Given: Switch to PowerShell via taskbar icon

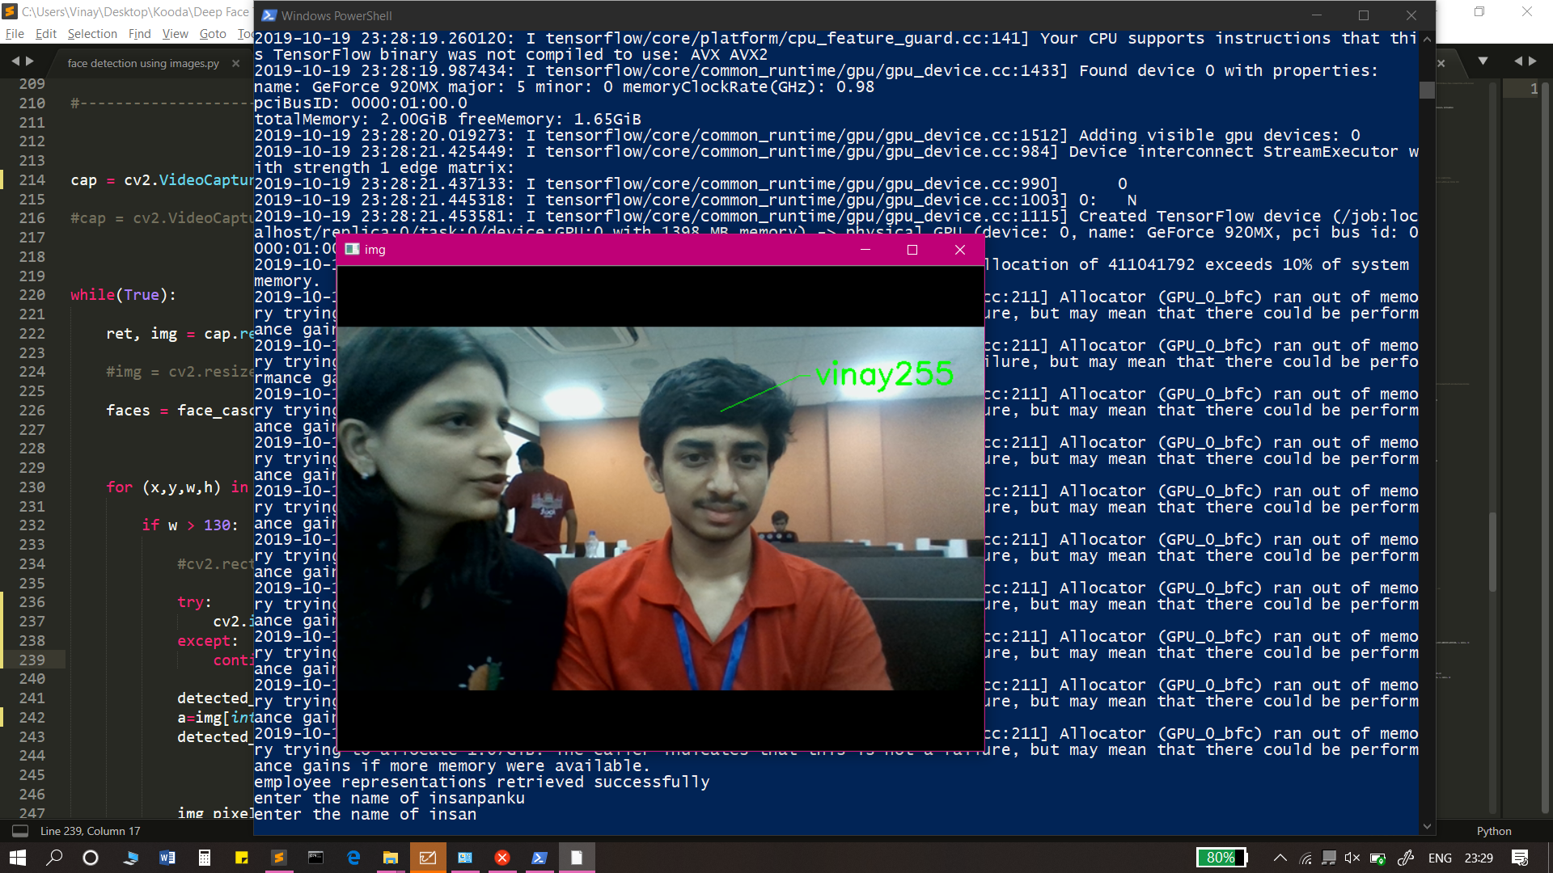Looking at the screenshot, I should coord(540,858).
